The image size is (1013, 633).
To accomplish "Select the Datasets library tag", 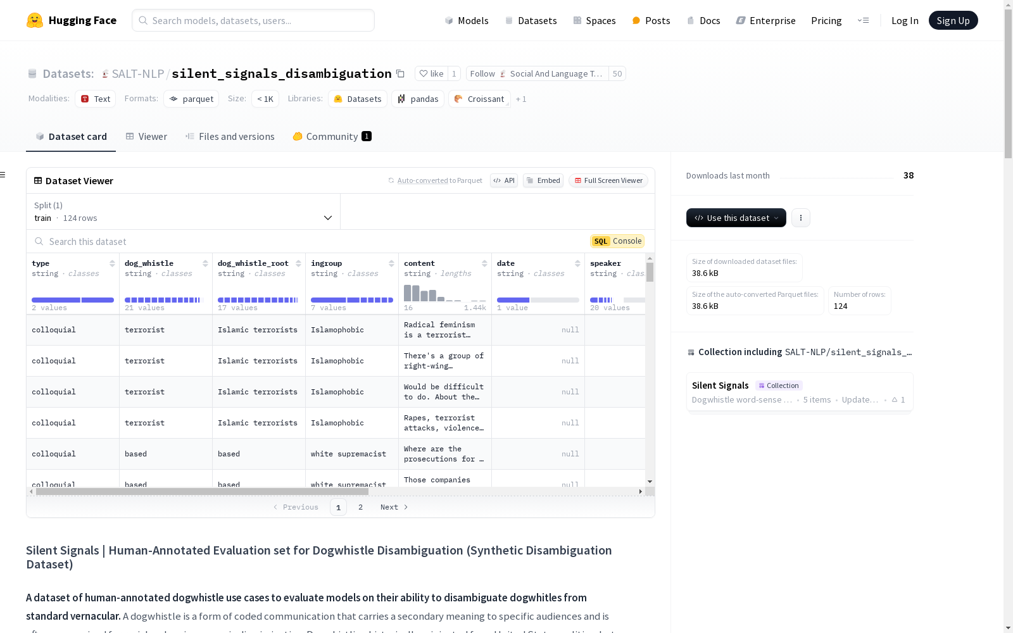I will click(358, 99).
